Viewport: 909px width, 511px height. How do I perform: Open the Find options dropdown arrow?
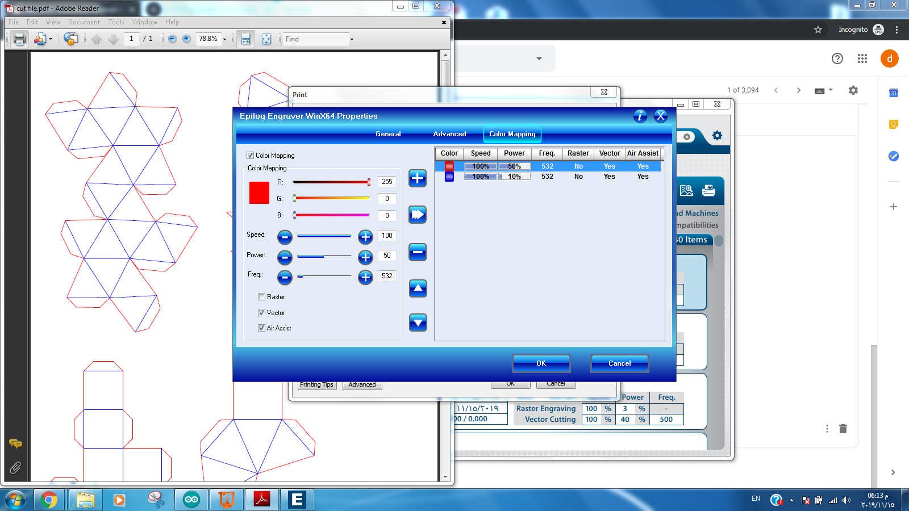coord(352,39)
